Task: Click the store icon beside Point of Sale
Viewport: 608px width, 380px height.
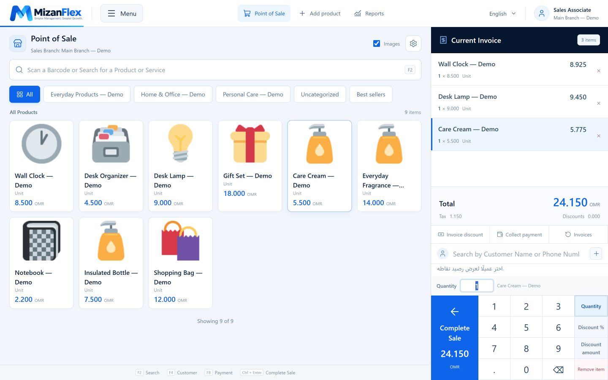Action: coord(18,43)
